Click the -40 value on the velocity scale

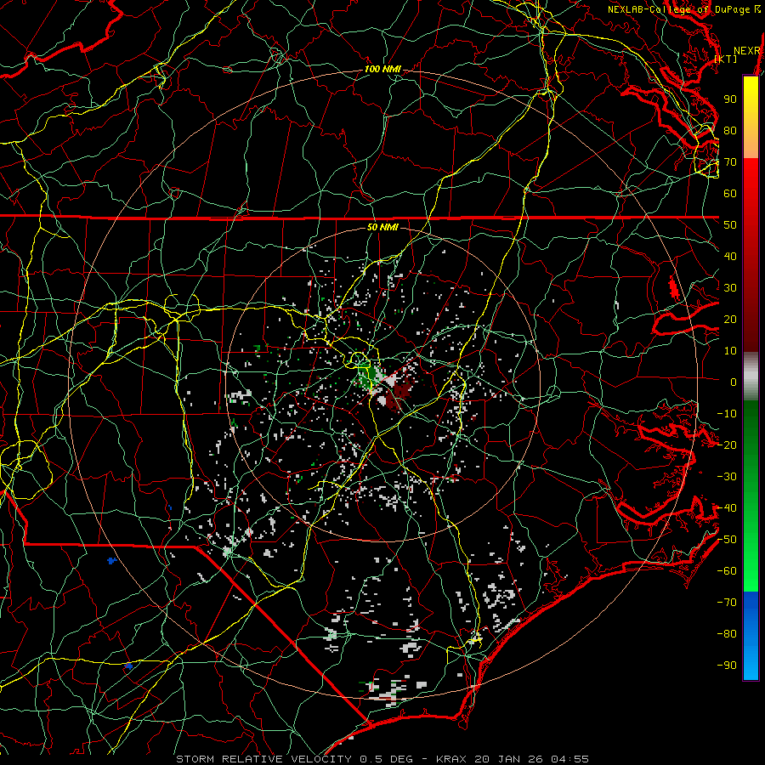[727, 508]
